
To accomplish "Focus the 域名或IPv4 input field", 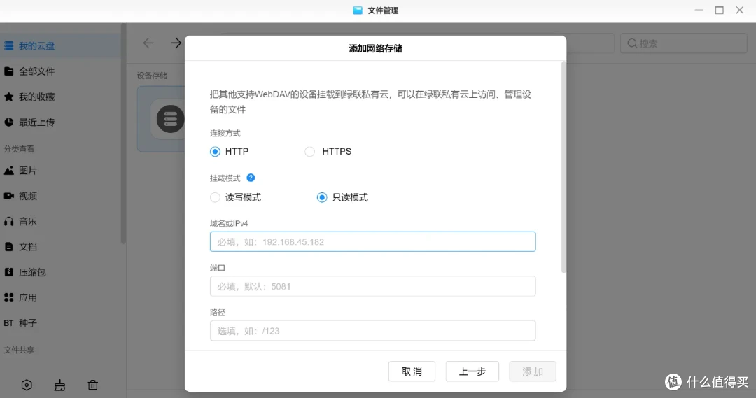I will (372, 241).
